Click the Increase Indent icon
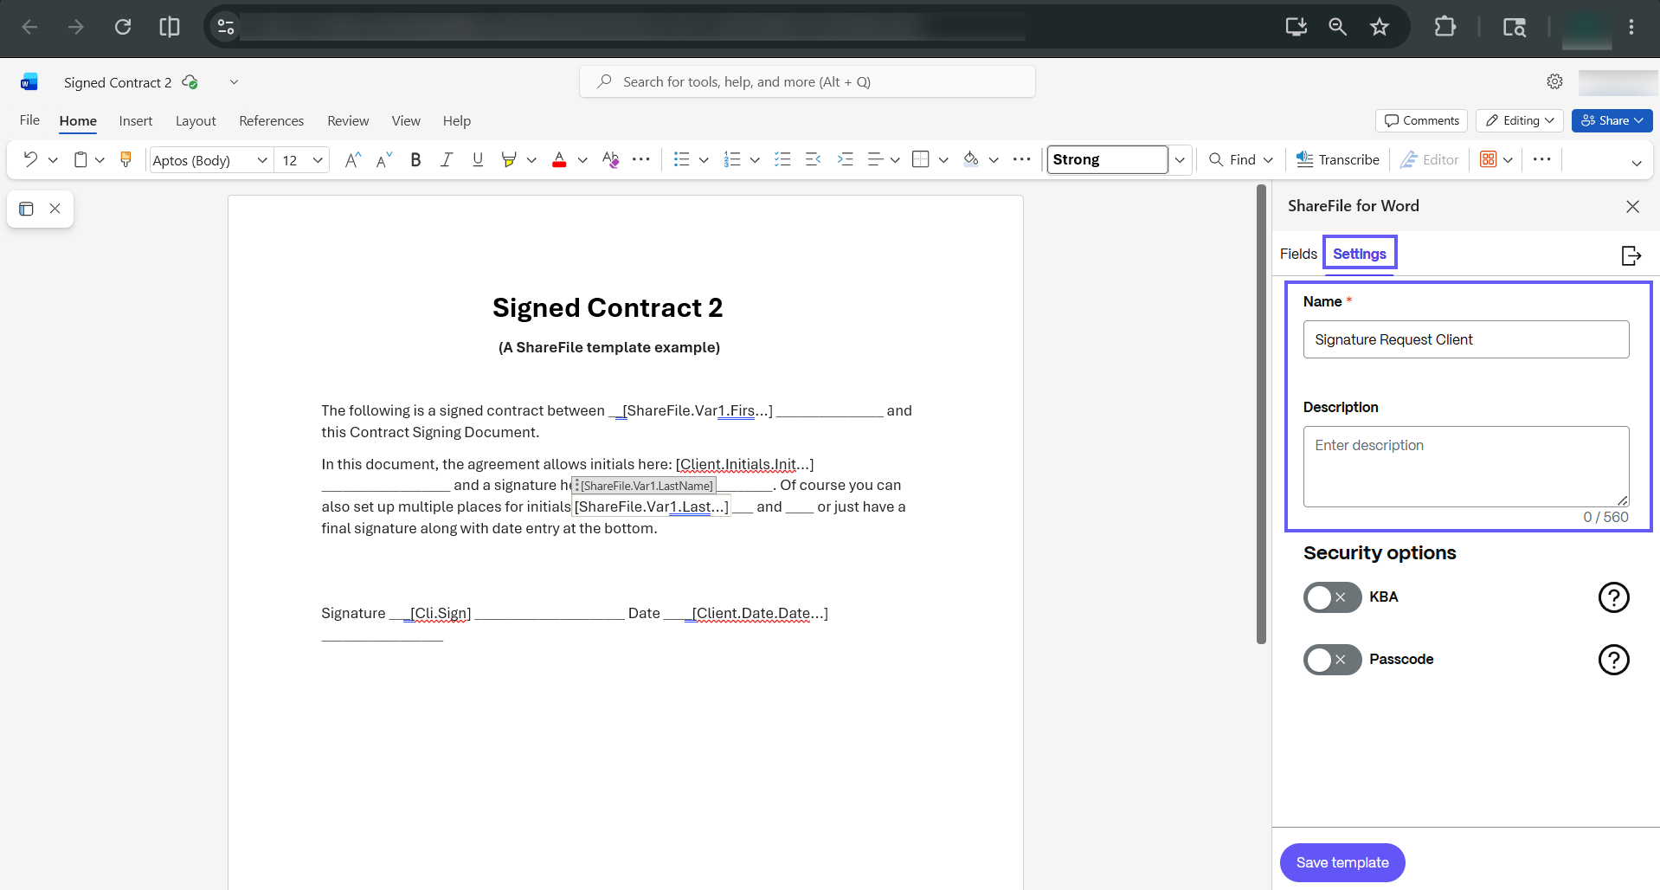This screenshot has height=890, width=1660. tap(846, 159)
